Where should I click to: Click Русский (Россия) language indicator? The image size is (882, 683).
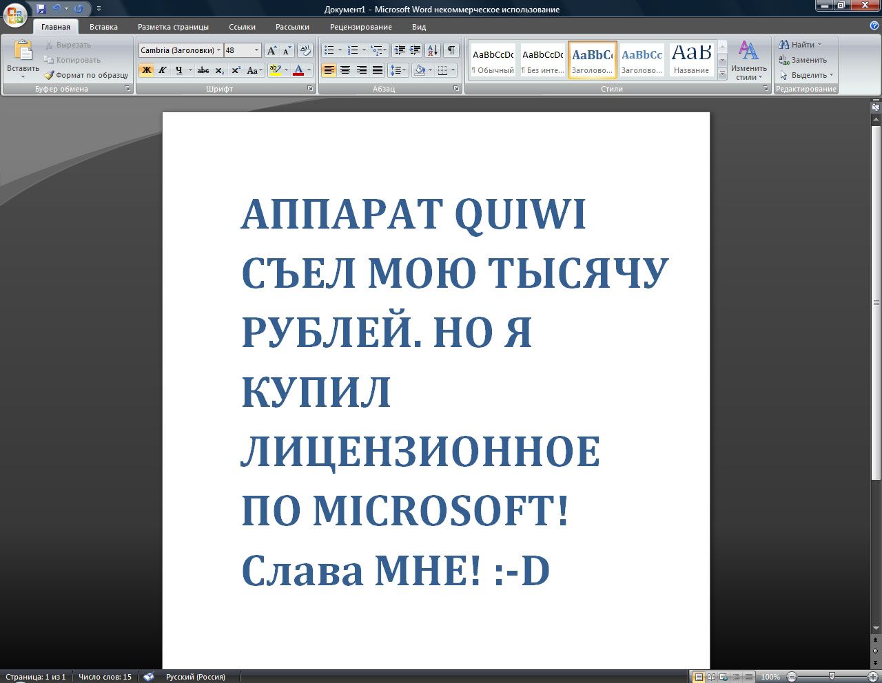[x=196, y=677]
